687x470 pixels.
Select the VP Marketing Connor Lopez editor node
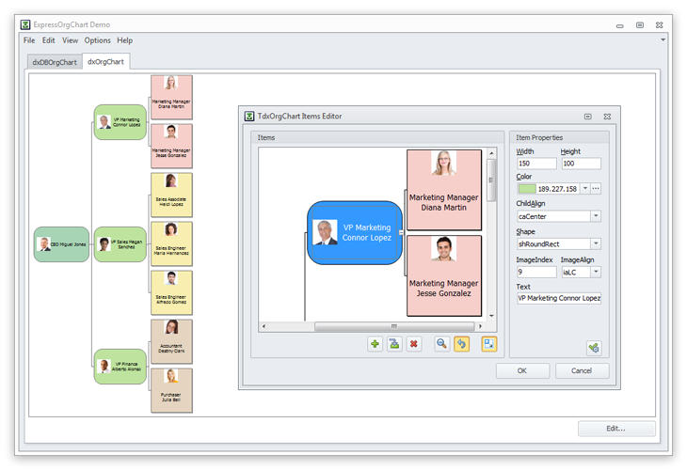click(x=354, y=232)
